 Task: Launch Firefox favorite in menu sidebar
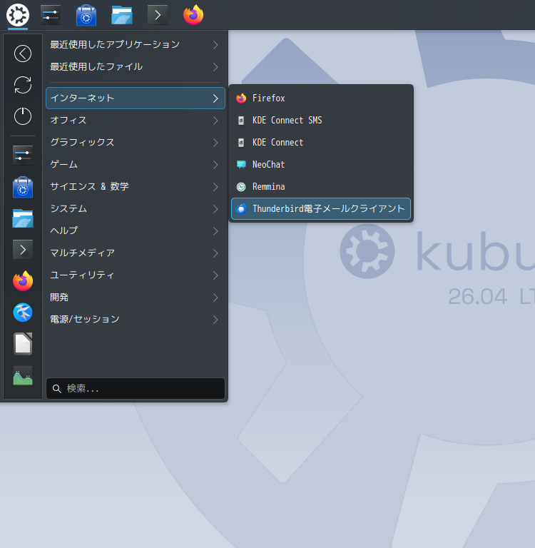23,281
